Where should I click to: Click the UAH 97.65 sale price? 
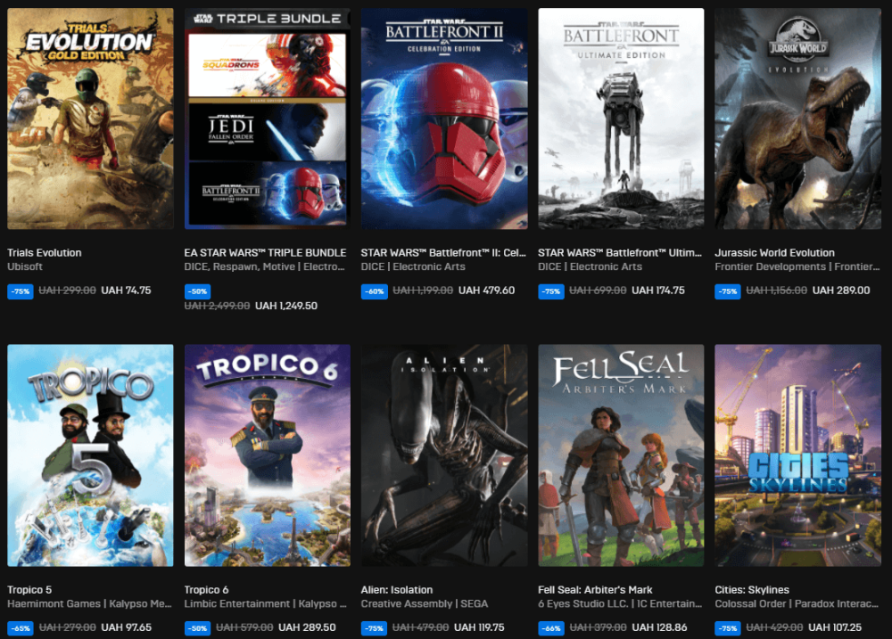pos(127,627)
